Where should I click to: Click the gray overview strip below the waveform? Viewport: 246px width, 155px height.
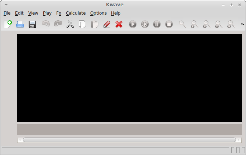tap(129, 129)
